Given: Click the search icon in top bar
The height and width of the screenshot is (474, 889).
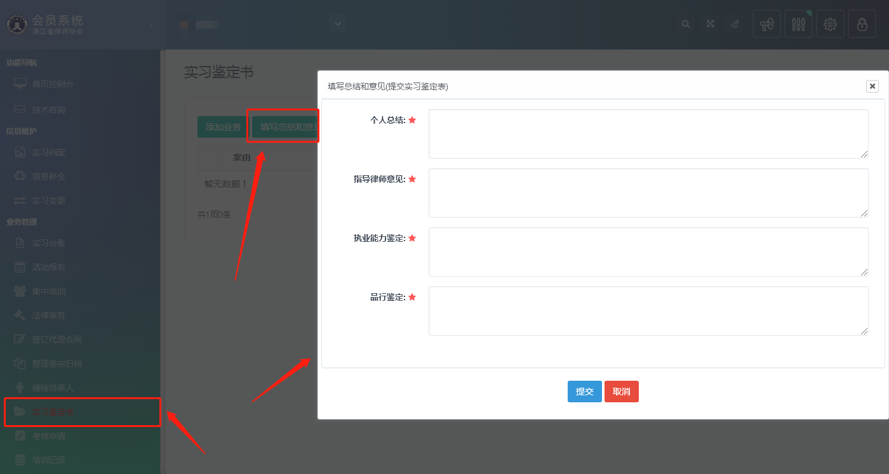Looking at the screenshot, I should click(686, 24).
